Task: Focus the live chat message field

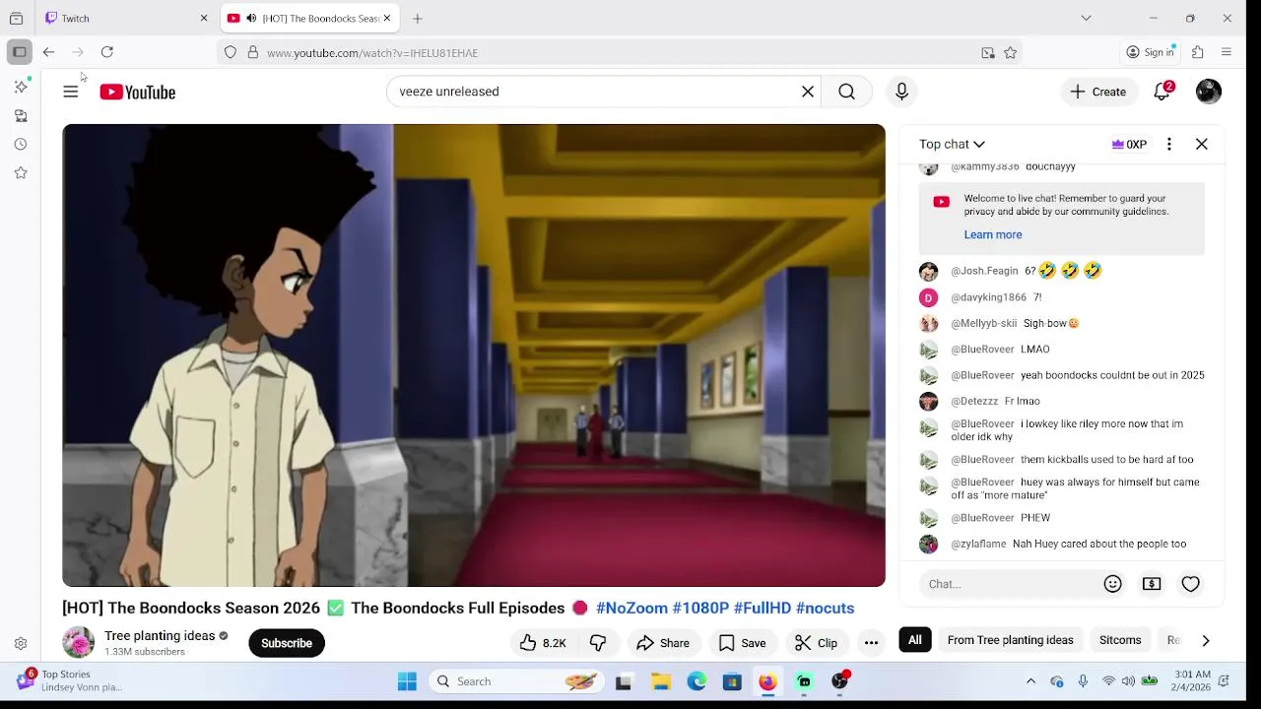Action: click(x=1009, y=584)
